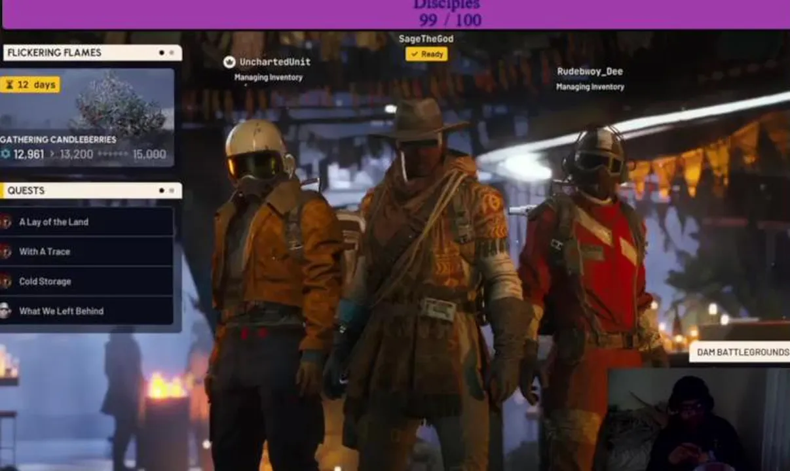The width and height of the screenshot is (790, 471).
Task: Click the What We Left Behind quest icon
Action: tap(5, 311)
